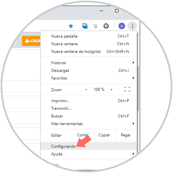Click the blue bookmark star icon

71,26
